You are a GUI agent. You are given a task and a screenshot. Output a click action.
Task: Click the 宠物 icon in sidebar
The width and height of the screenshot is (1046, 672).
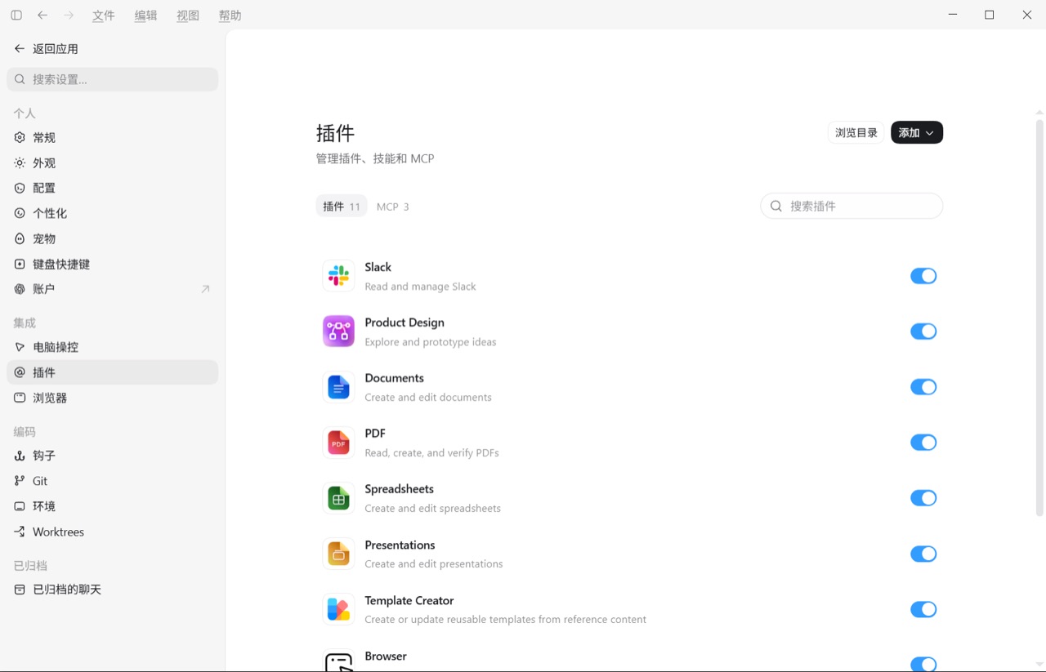[20, 239]
